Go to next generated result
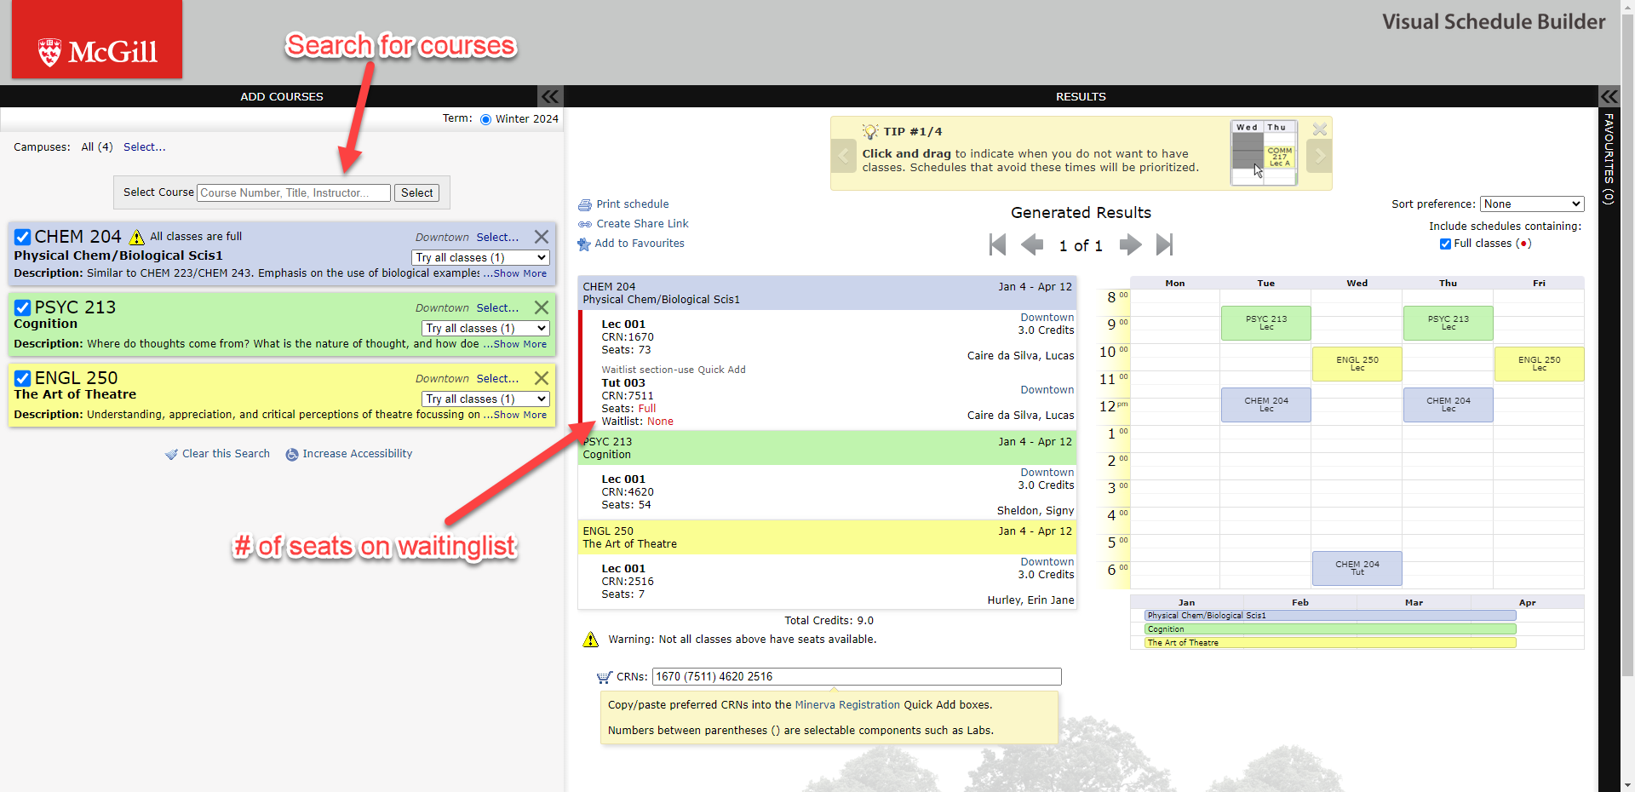1635x792 pixels. 1130,245
